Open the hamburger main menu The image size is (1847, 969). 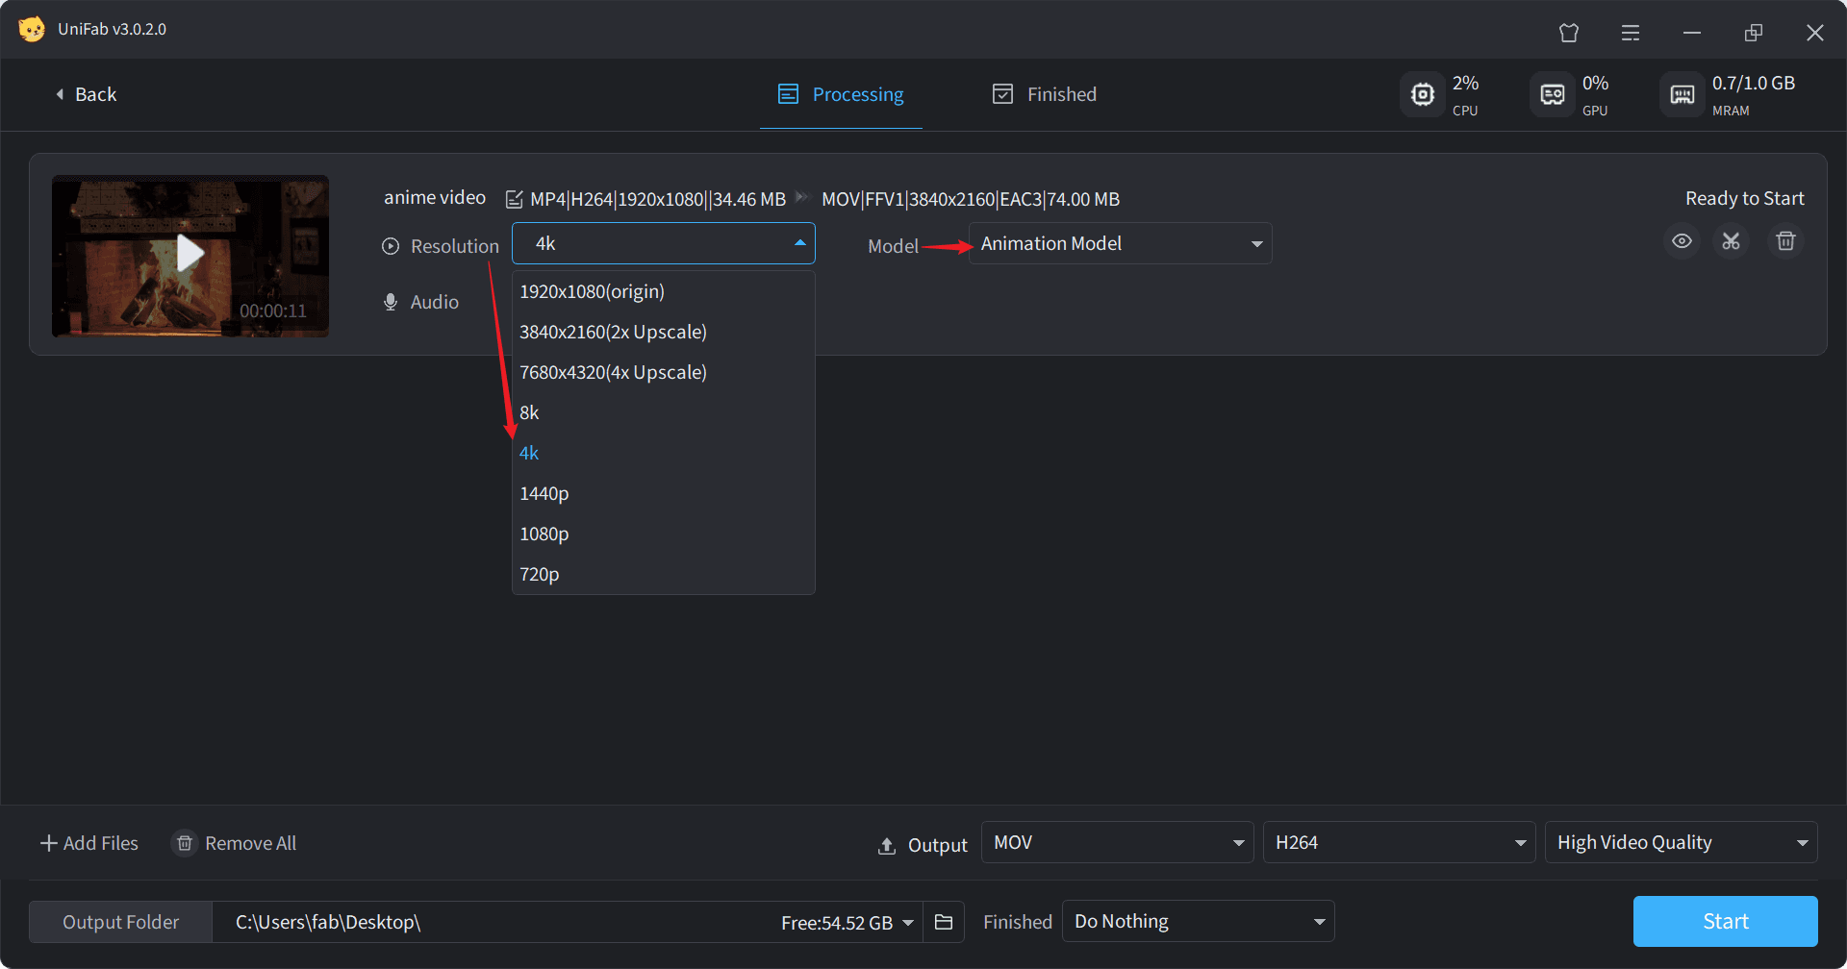click(x=1631, y=33)
